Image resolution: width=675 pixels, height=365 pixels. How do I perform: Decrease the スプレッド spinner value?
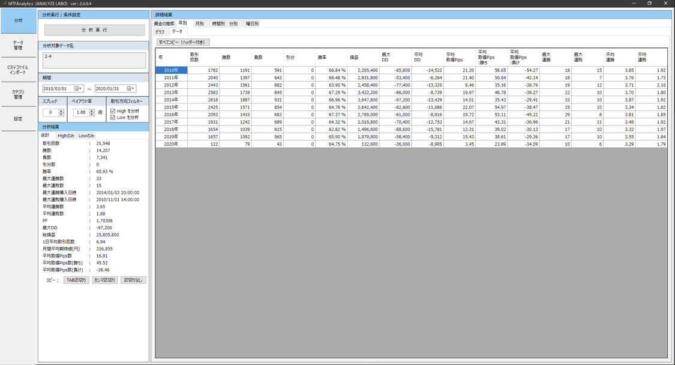[61, 114]
